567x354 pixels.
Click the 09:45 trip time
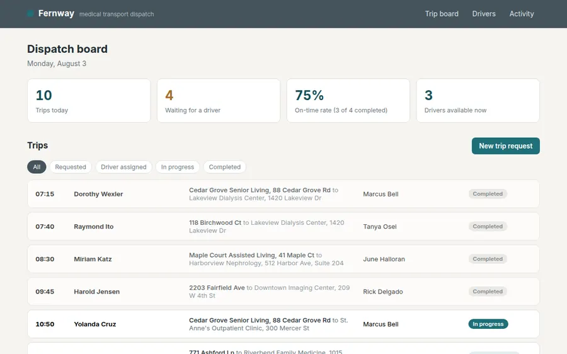coord(45,292)
